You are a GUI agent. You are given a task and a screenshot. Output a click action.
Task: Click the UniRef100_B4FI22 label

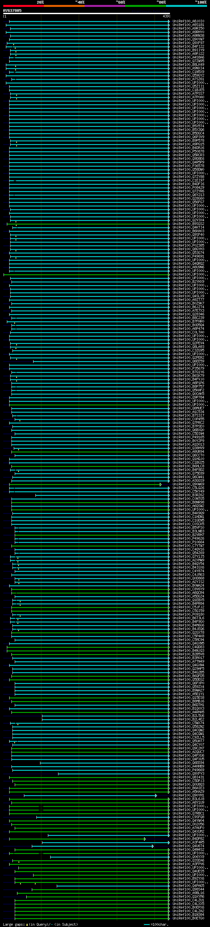tap(188, 46)
